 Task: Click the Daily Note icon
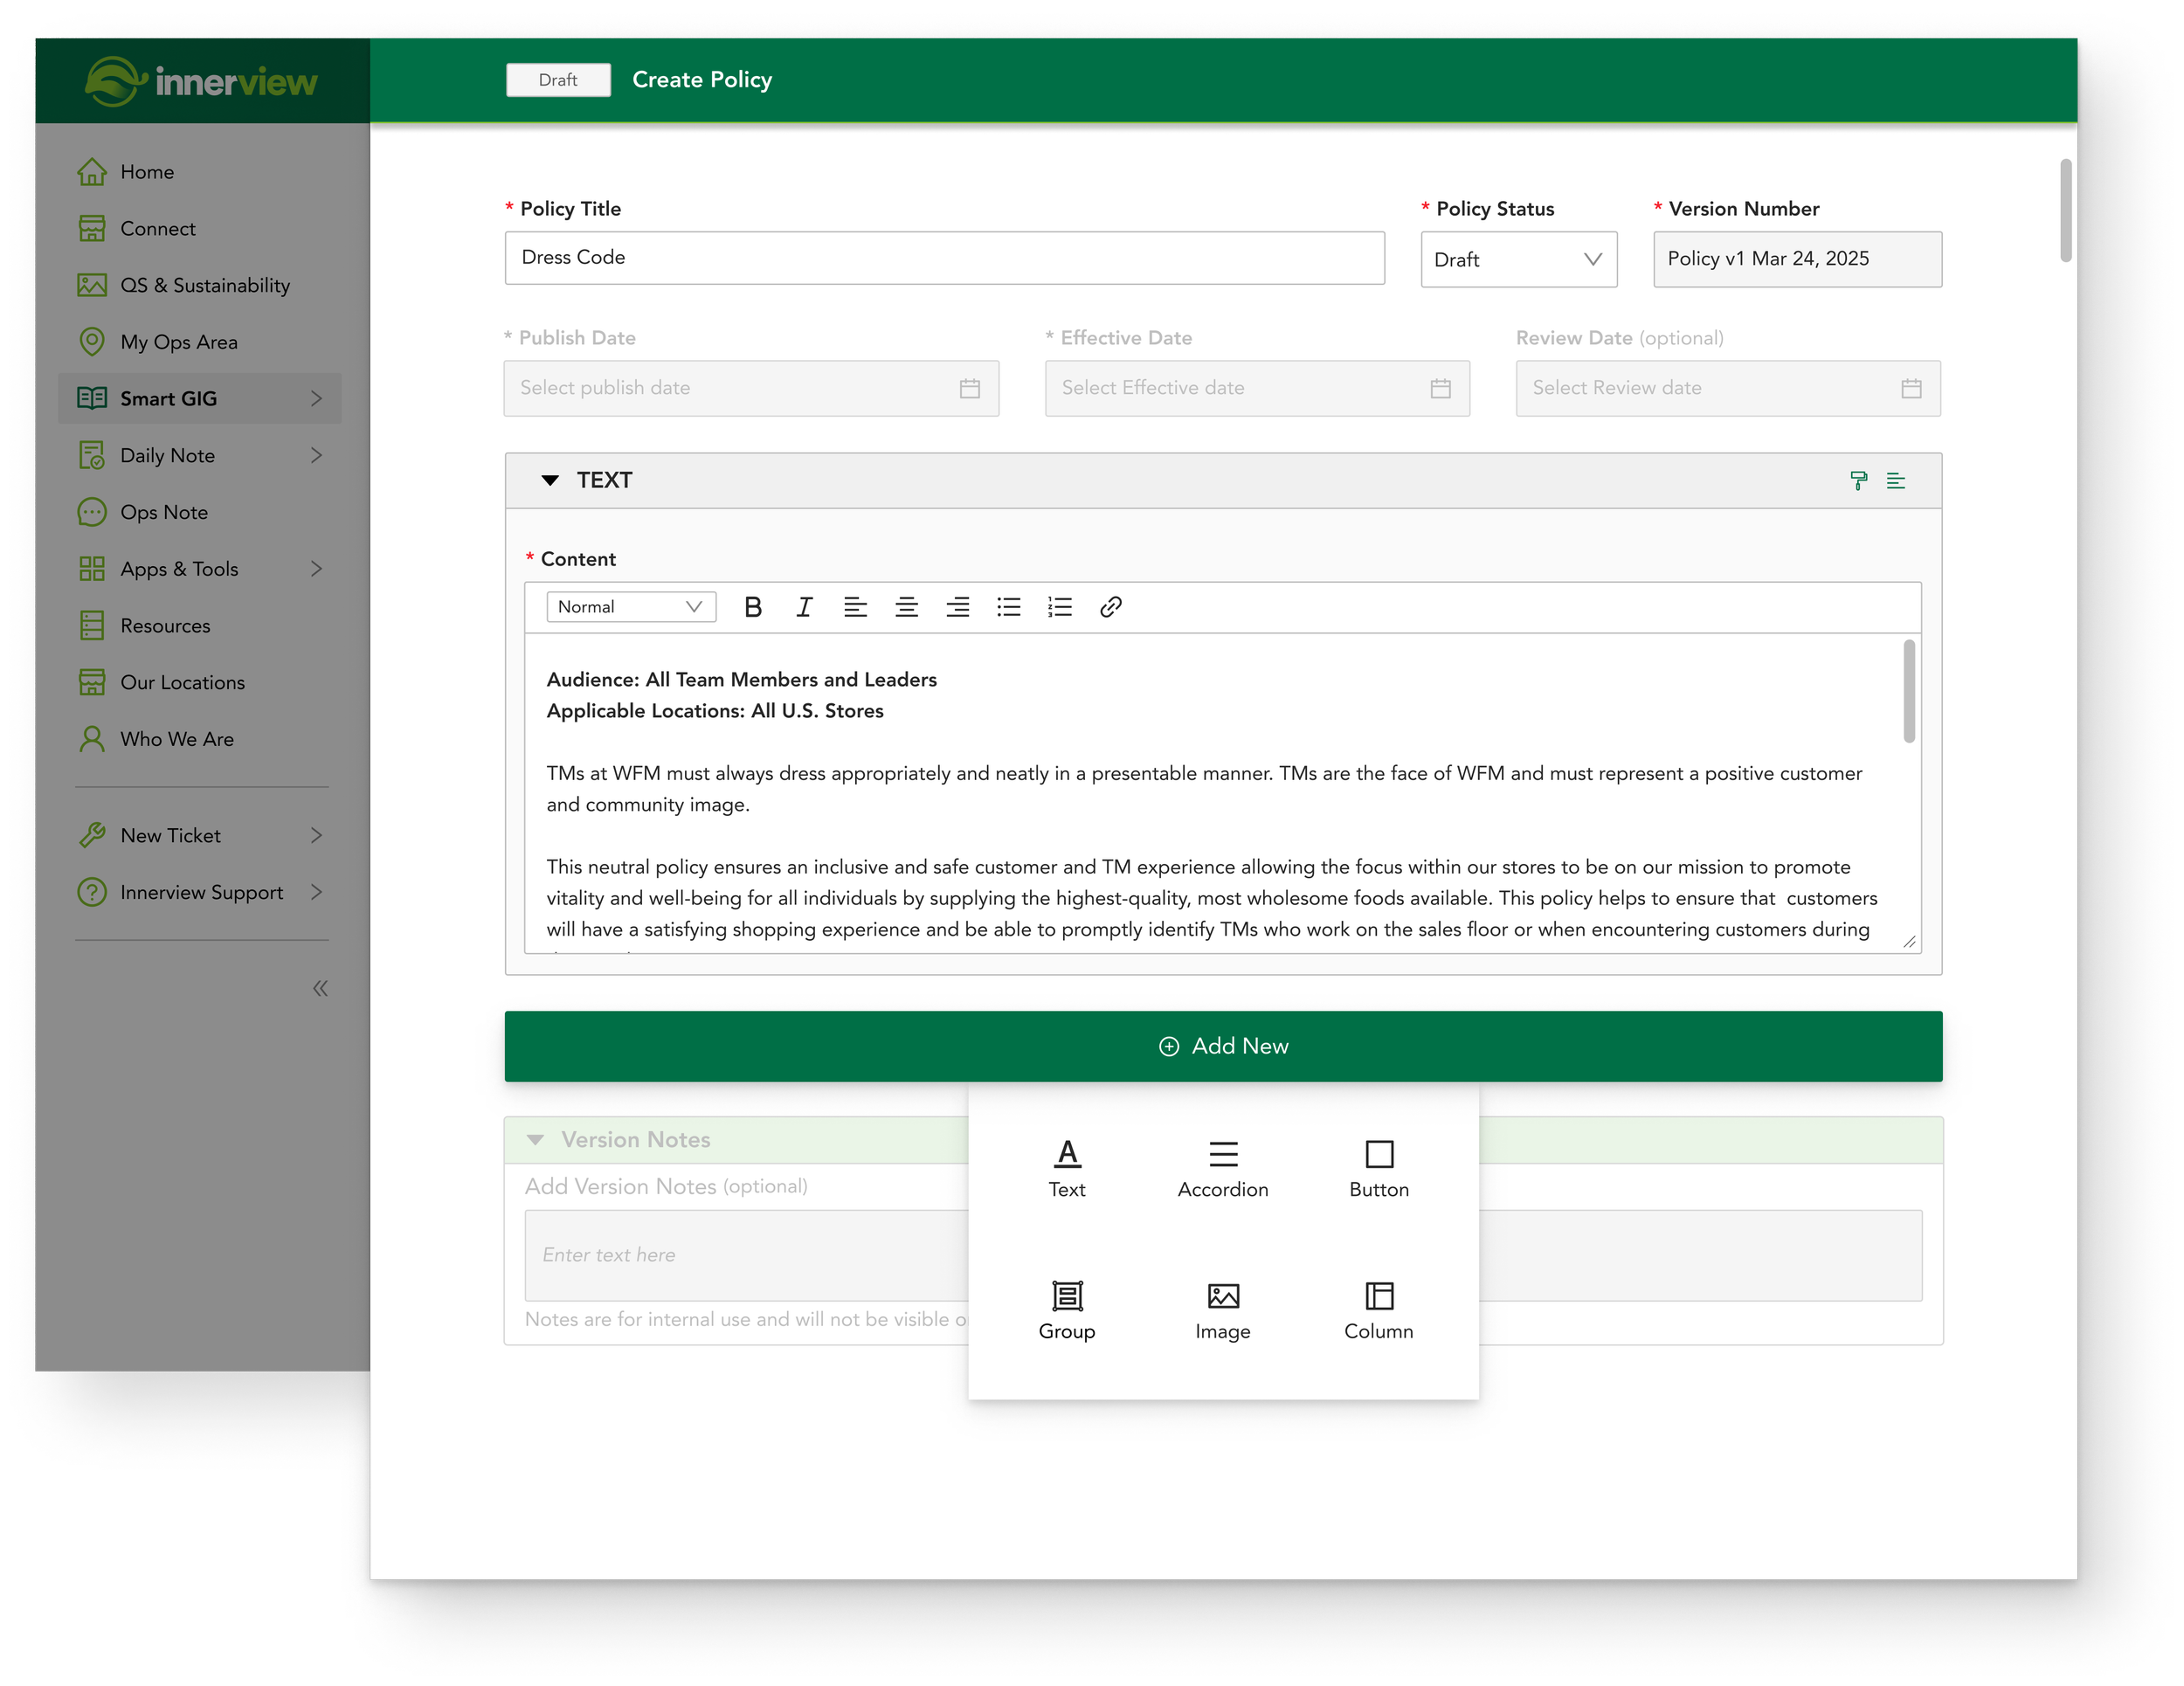point(92,456)
